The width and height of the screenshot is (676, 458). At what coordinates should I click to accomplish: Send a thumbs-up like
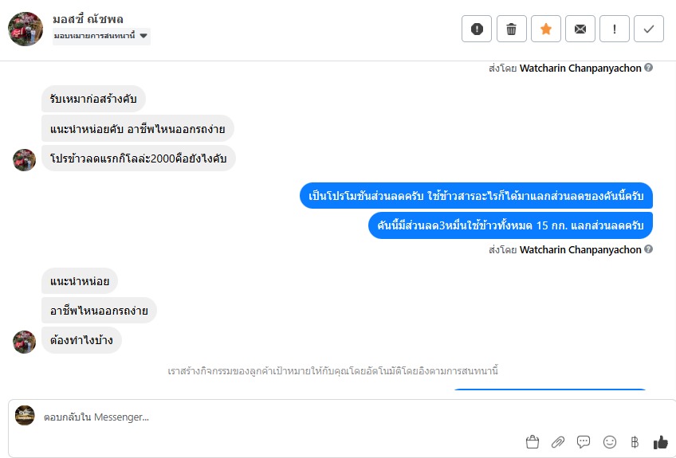point(661,441)
